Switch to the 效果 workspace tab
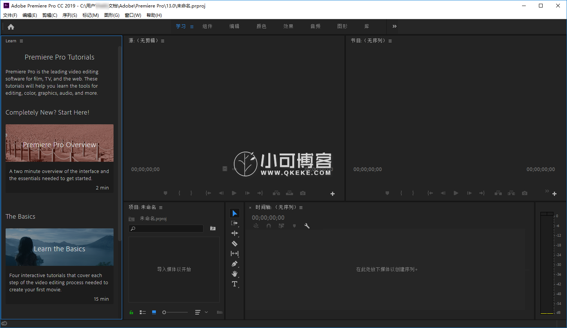This screenshot has width=567, height=328. [x=289, y=26]
